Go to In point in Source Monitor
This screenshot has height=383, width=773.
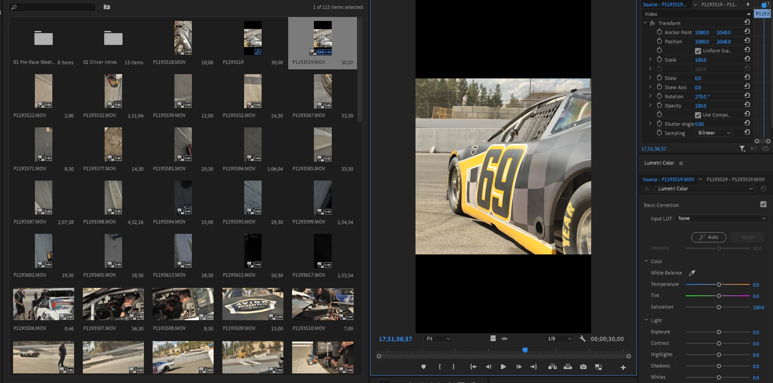click(473, 367)
